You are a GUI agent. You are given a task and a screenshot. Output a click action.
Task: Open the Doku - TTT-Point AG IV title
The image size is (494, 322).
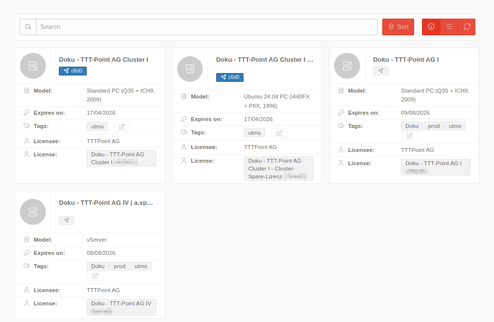click(106, 202)
